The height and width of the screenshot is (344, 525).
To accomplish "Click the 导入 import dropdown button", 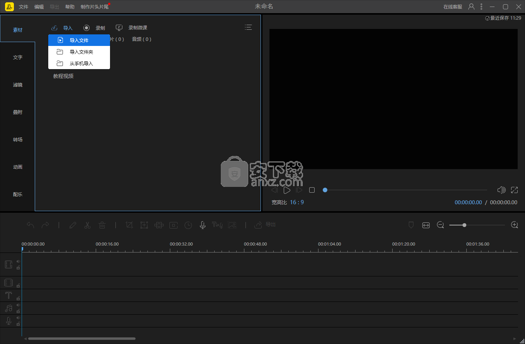I will (x=62, y=28).
